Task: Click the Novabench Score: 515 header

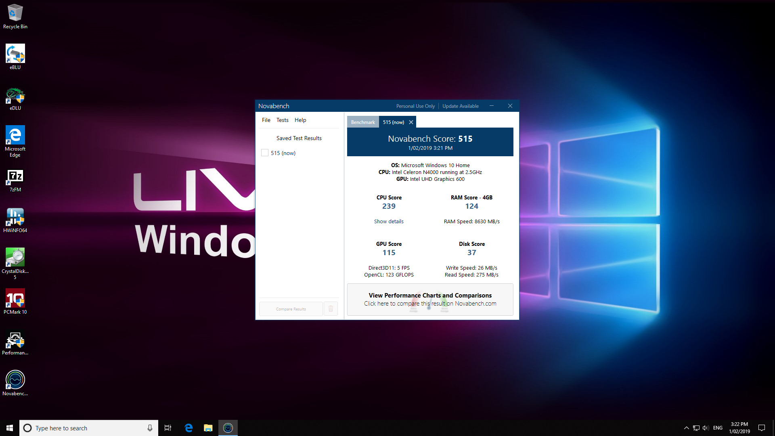Action: pyautogui.click(x=430, y=139)
